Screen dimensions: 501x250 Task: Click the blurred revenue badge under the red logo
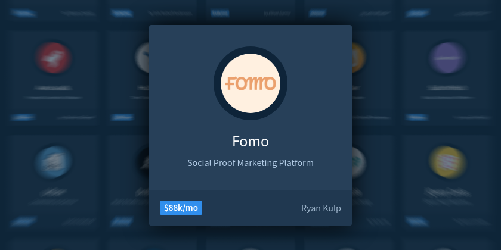(23, 117)
